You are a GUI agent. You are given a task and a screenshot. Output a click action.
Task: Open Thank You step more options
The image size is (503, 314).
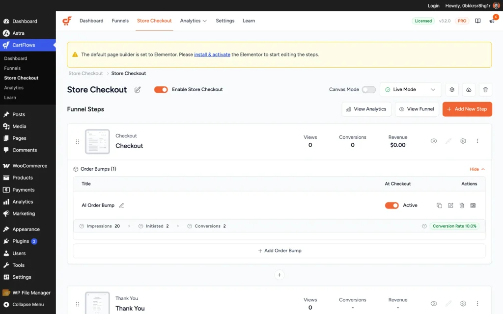click(x=477, y=303)
